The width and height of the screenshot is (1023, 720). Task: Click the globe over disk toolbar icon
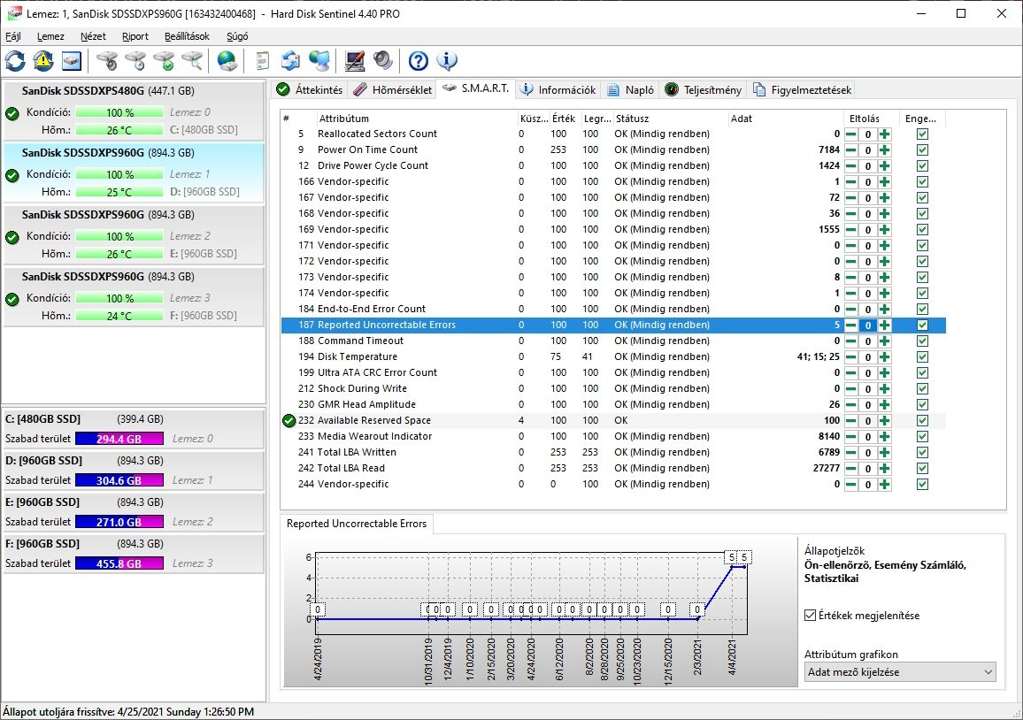tap(227, 61)
